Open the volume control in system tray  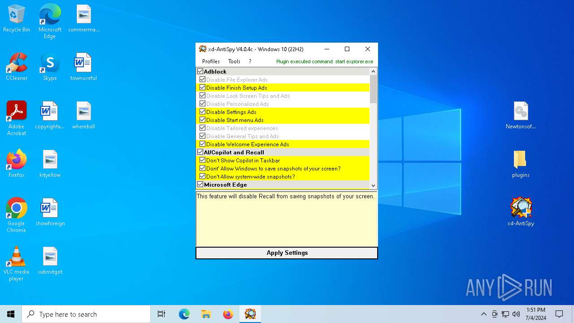[516, 314]
